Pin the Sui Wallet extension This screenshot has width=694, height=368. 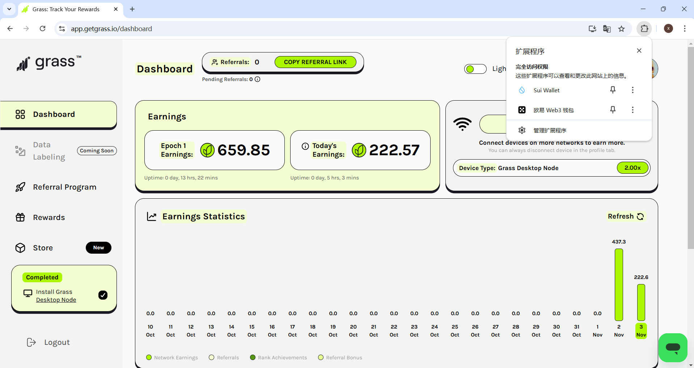point(613,90)
